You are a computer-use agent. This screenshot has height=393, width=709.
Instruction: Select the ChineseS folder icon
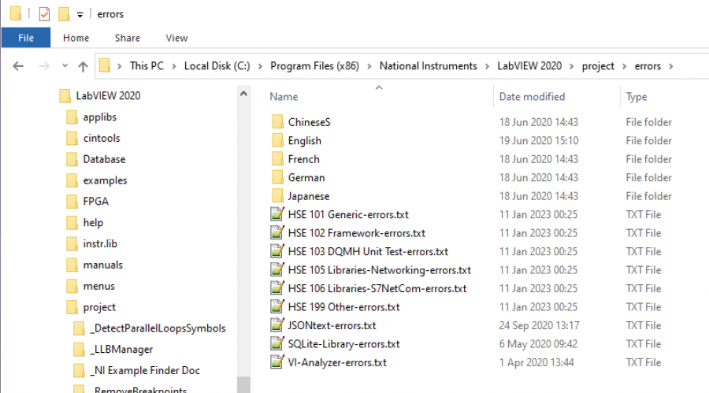coord(277,121)
